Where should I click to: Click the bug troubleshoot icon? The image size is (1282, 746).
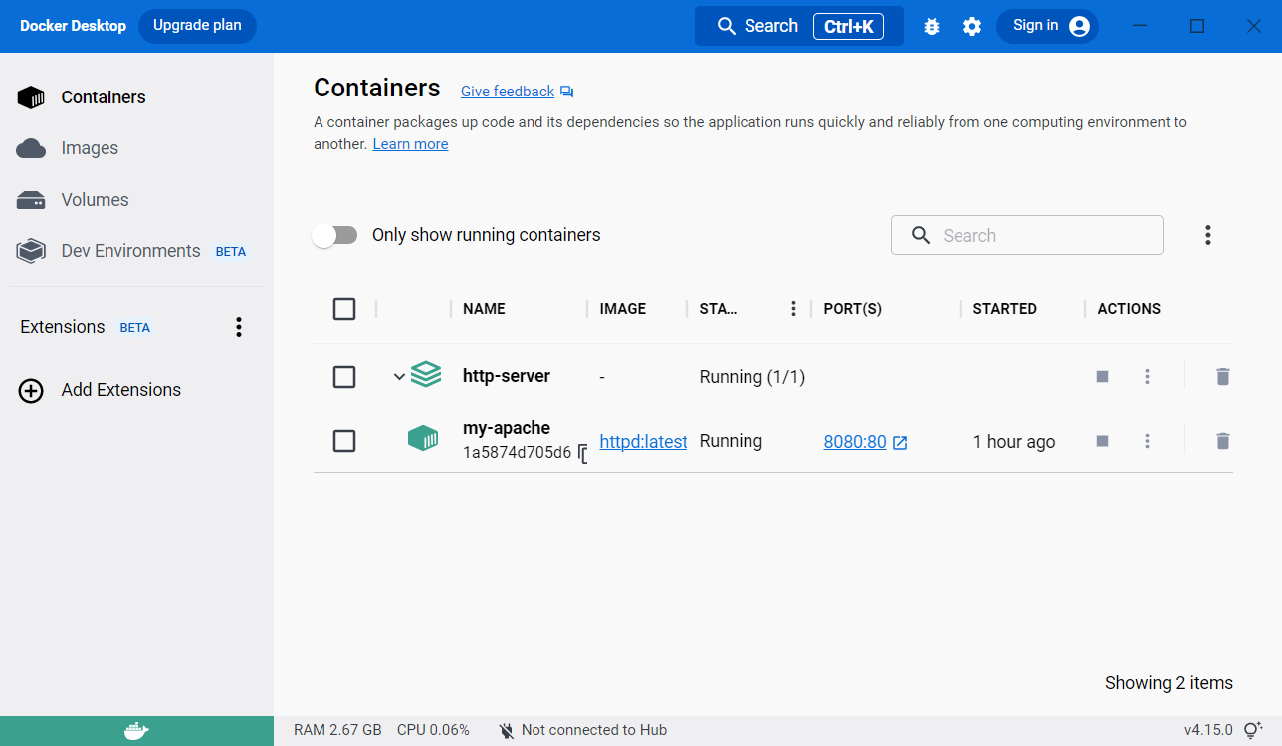[x=932, y=27]
